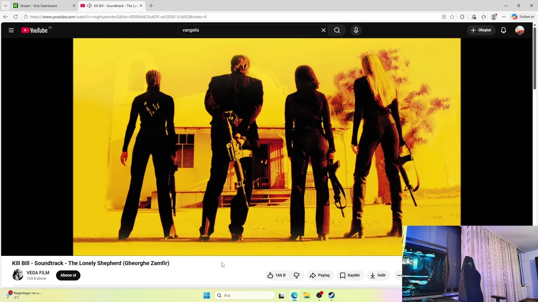This screenshot has width=538, height=302.
Task: Subscribe with the Abone ol button
Action: (x=68, y=275)
